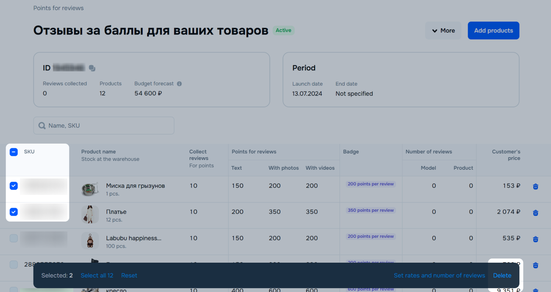Copy the campaign ID using copy icon

92,68
